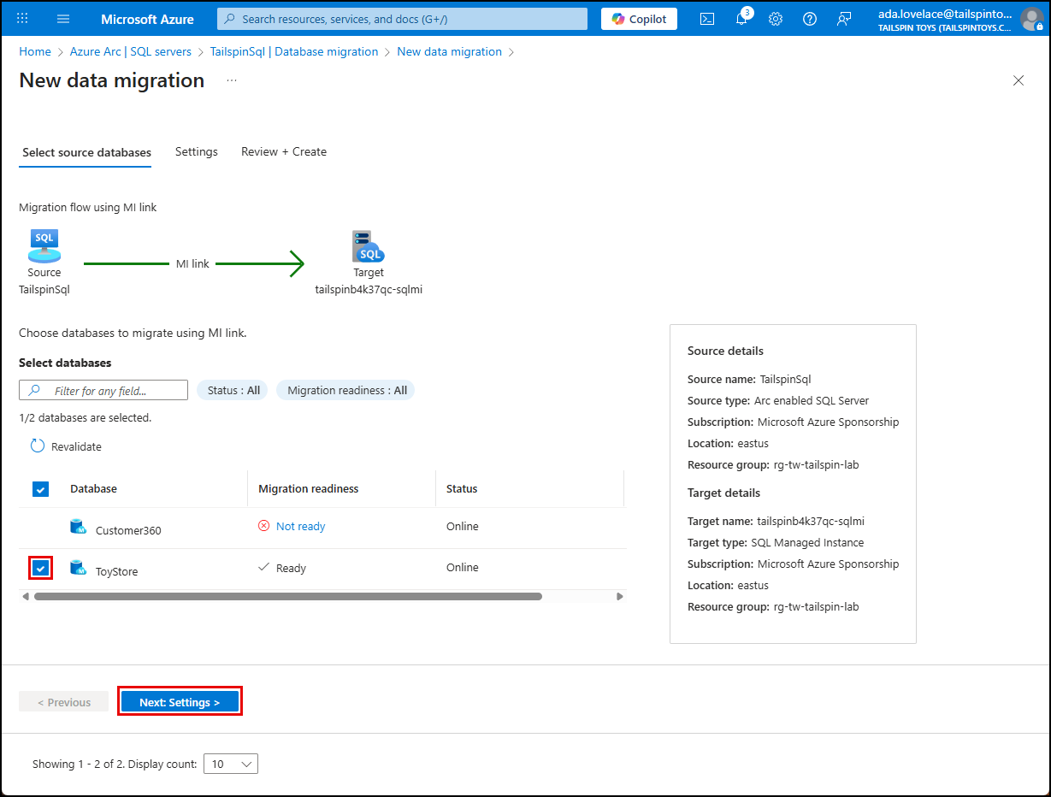Viewport: 1051px width, 797px height.
Task: Toggle the select-all databases checkbox
Action: coord(40,488)
